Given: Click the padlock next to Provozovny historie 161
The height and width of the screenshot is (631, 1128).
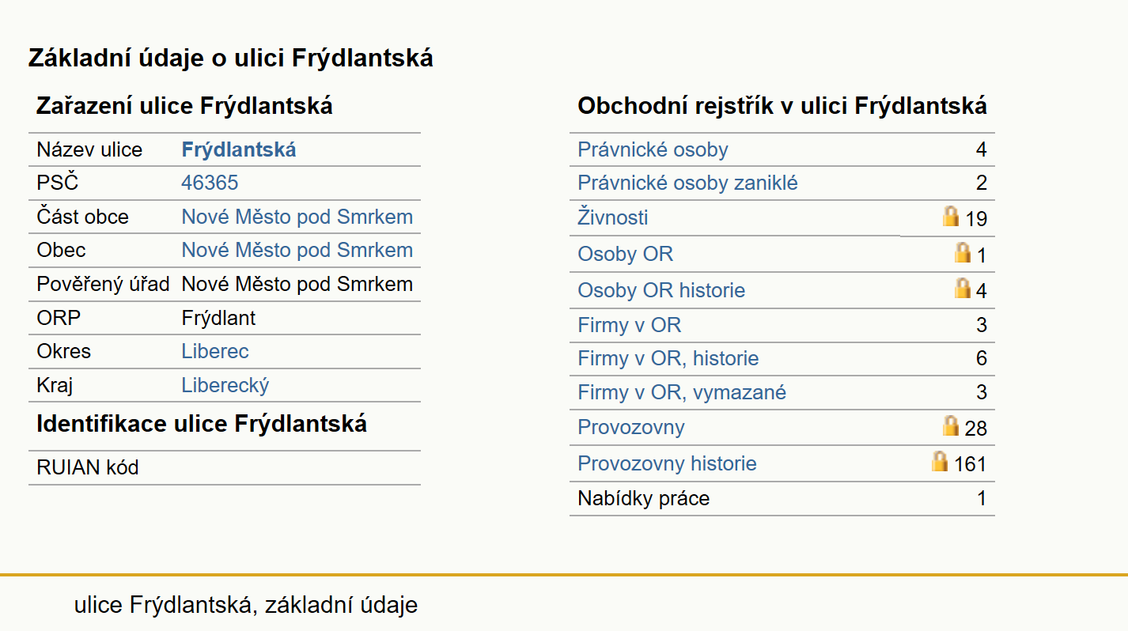Looking at the screenshot, I should [x=940, y=461].
